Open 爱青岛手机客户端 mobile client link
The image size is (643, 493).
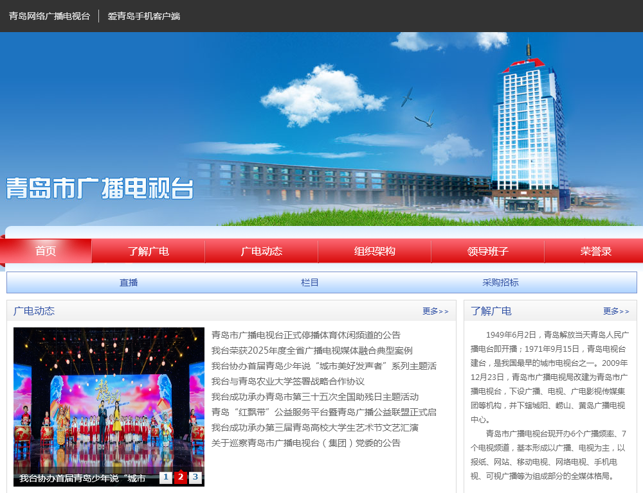coord(144,16)
